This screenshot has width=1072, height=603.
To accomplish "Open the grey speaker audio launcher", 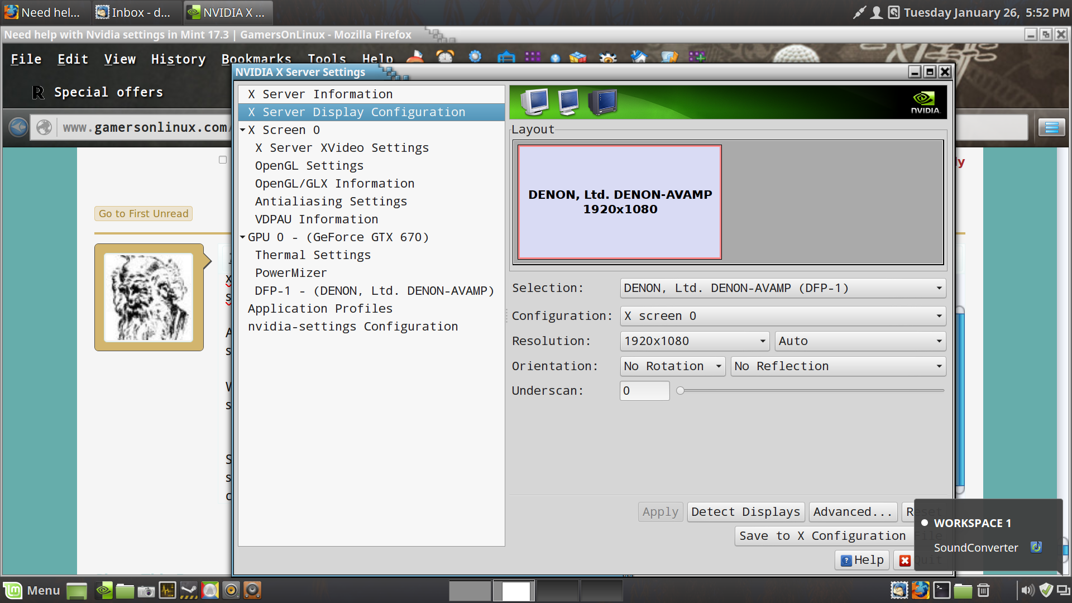I will [x=231, y=590].
